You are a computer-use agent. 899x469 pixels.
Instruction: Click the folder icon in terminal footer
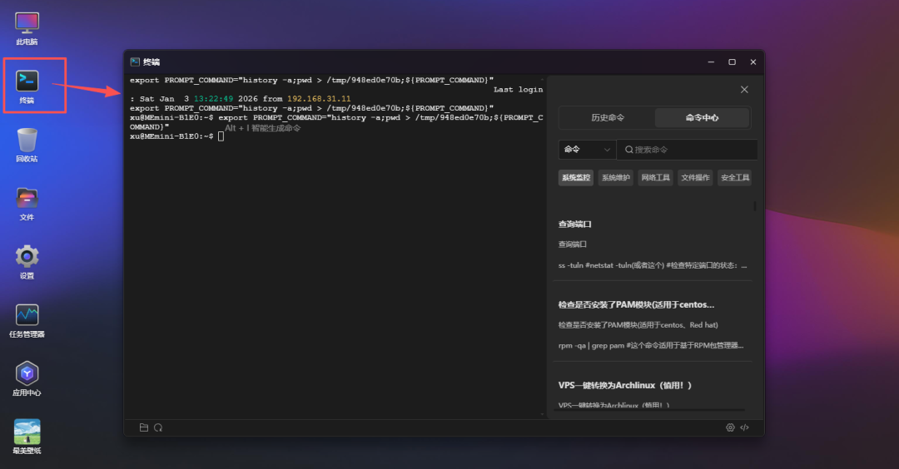pos(144,427)
